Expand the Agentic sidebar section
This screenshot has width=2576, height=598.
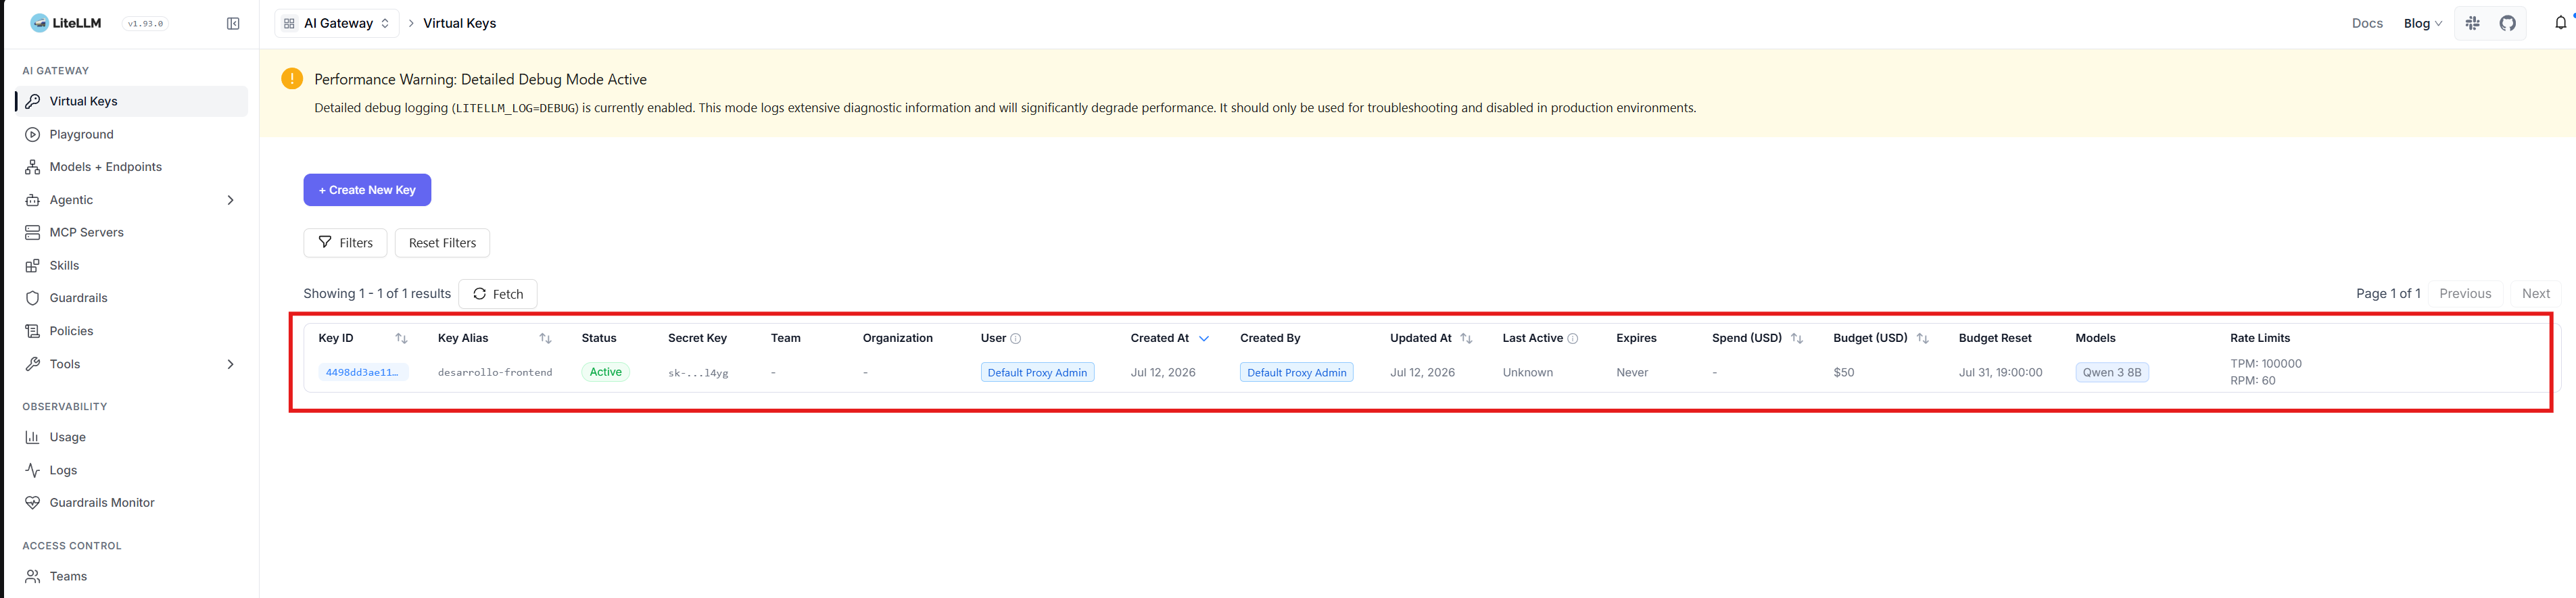[x=230, y=200]
